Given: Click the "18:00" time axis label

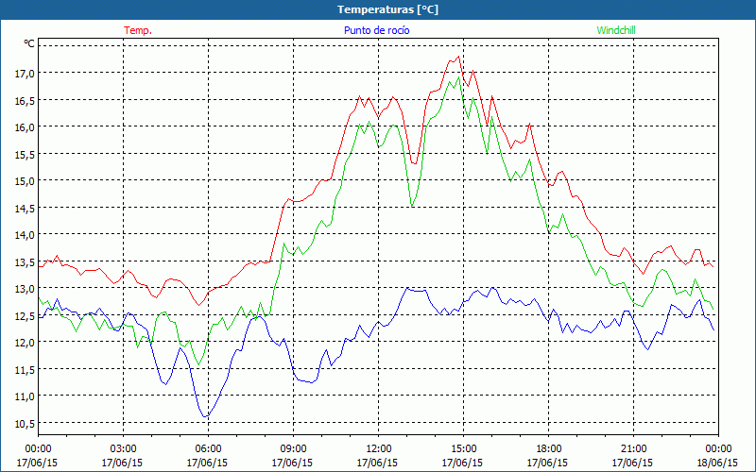Looking at the screenshot, I should click(548, 449).
